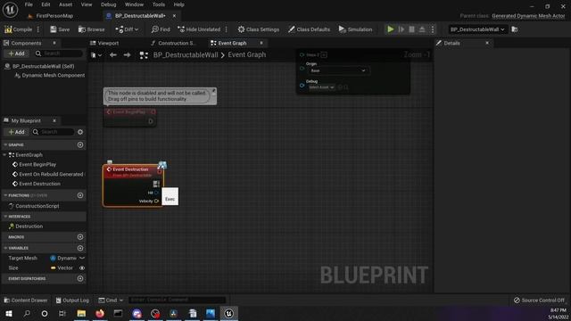The image size is (571, 321).
Task: Click Browse in the toolbar
Action: point(91,29)
